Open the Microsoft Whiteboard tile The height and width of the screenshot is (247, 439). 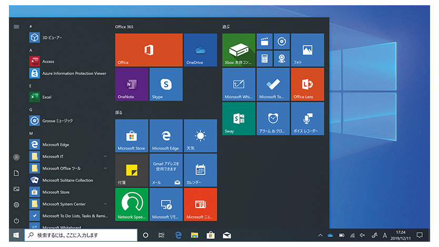pyautogui.click(x=239, y=84)
